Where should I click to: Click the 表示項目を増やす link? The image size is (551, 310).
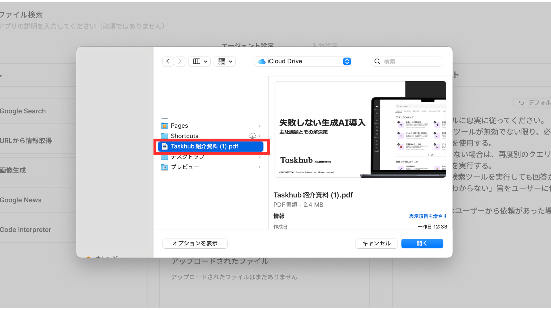click(428, 216)
